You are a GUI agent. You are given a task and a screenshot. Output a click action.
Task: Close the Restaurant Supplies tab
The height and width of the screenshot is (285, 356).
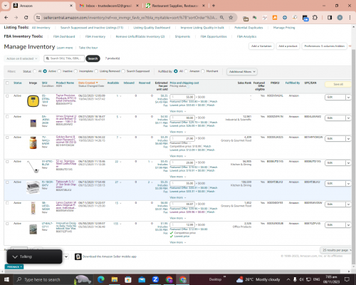tap(204, 6)
